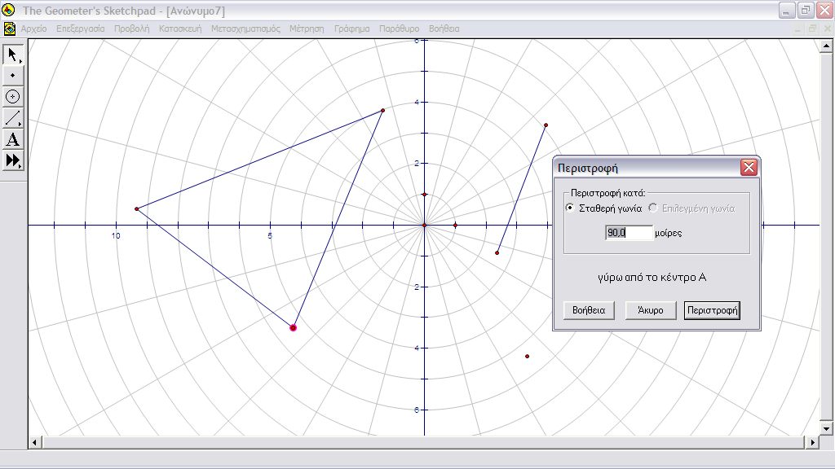The height and width of the screenshot is (469, 835).
Task: Open the Επεξεργασία menu
Action: [81, 28]
